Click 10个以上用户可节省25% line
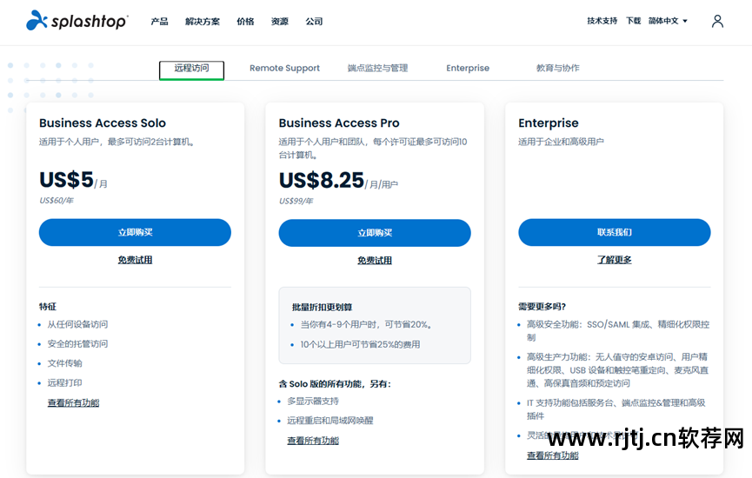Viewport: 752px width, 478px height. (x=360, y=344)
